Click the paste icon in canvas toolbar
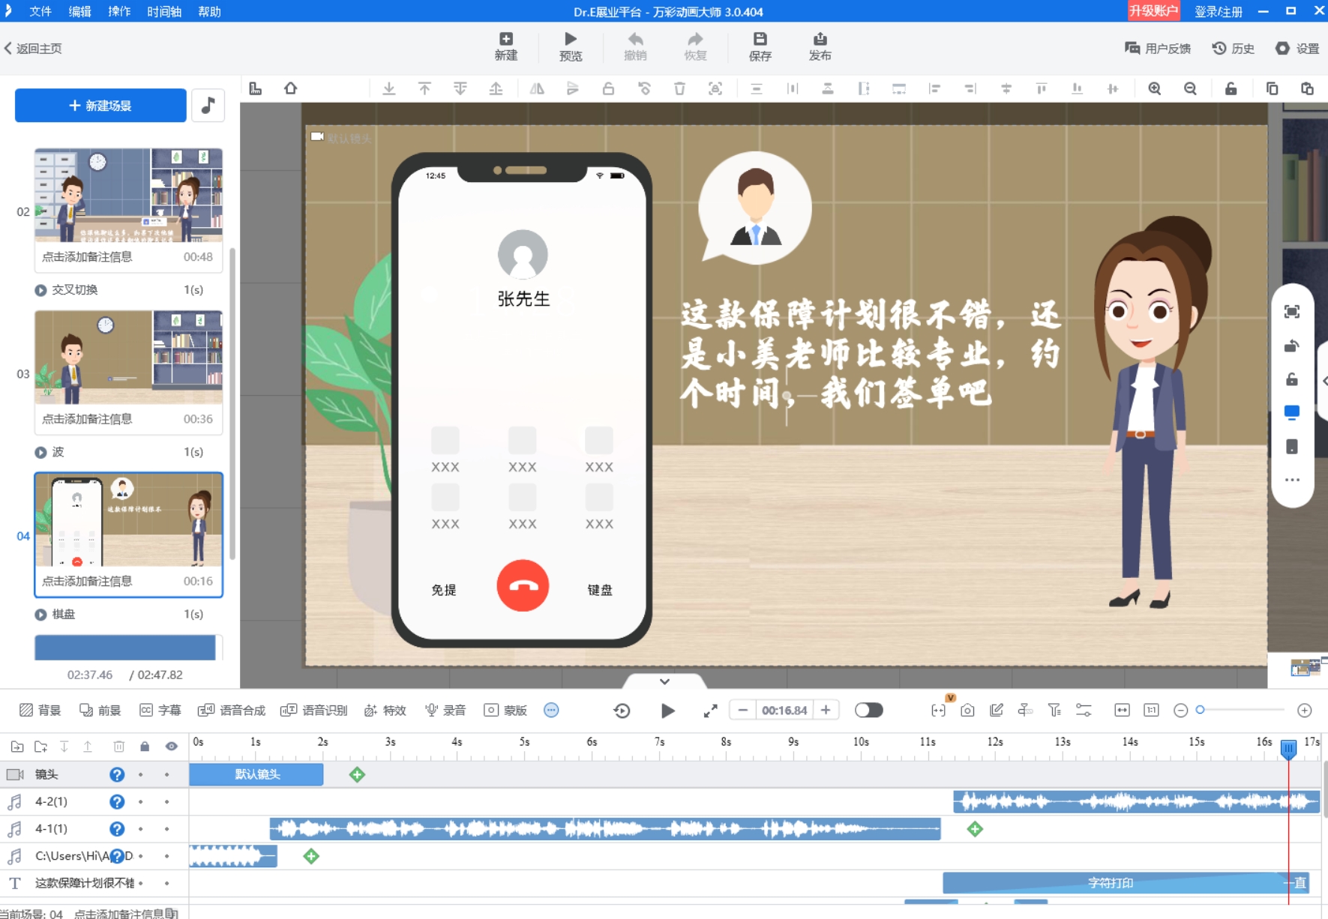The image size is (1328, 919). 1307,88
